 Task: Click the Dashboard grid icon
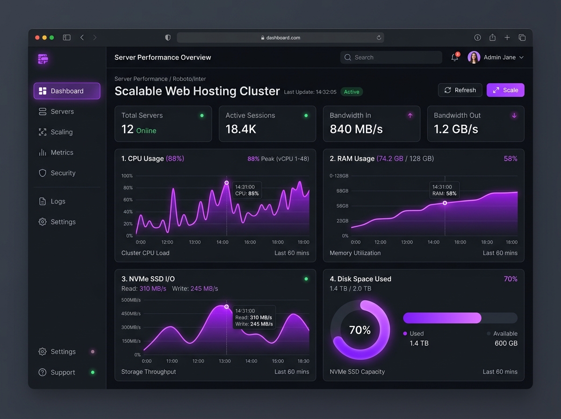[x=43, y=91]
